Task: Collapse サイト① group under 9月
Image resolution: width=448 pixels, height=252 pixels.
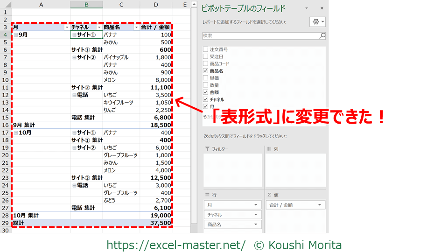Action: click(x=74, y=35)
